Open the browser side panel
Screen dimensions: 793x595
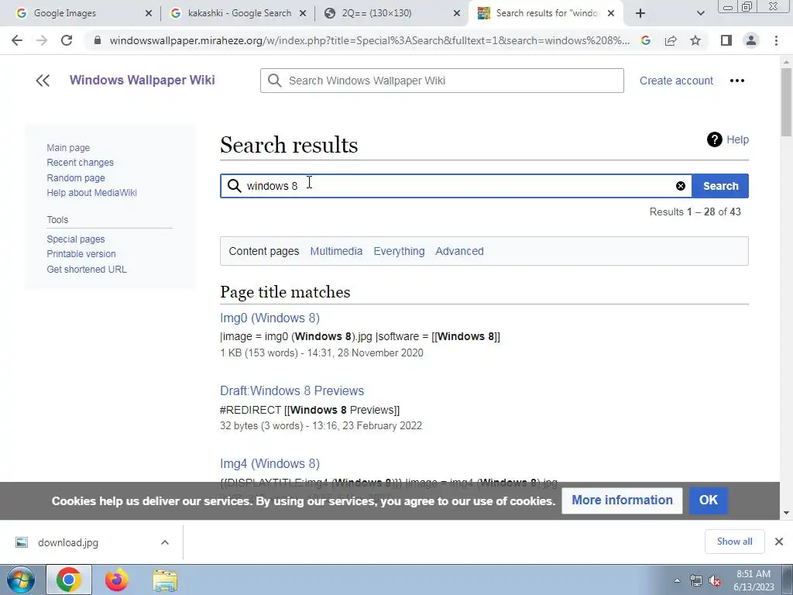(726, 40)
